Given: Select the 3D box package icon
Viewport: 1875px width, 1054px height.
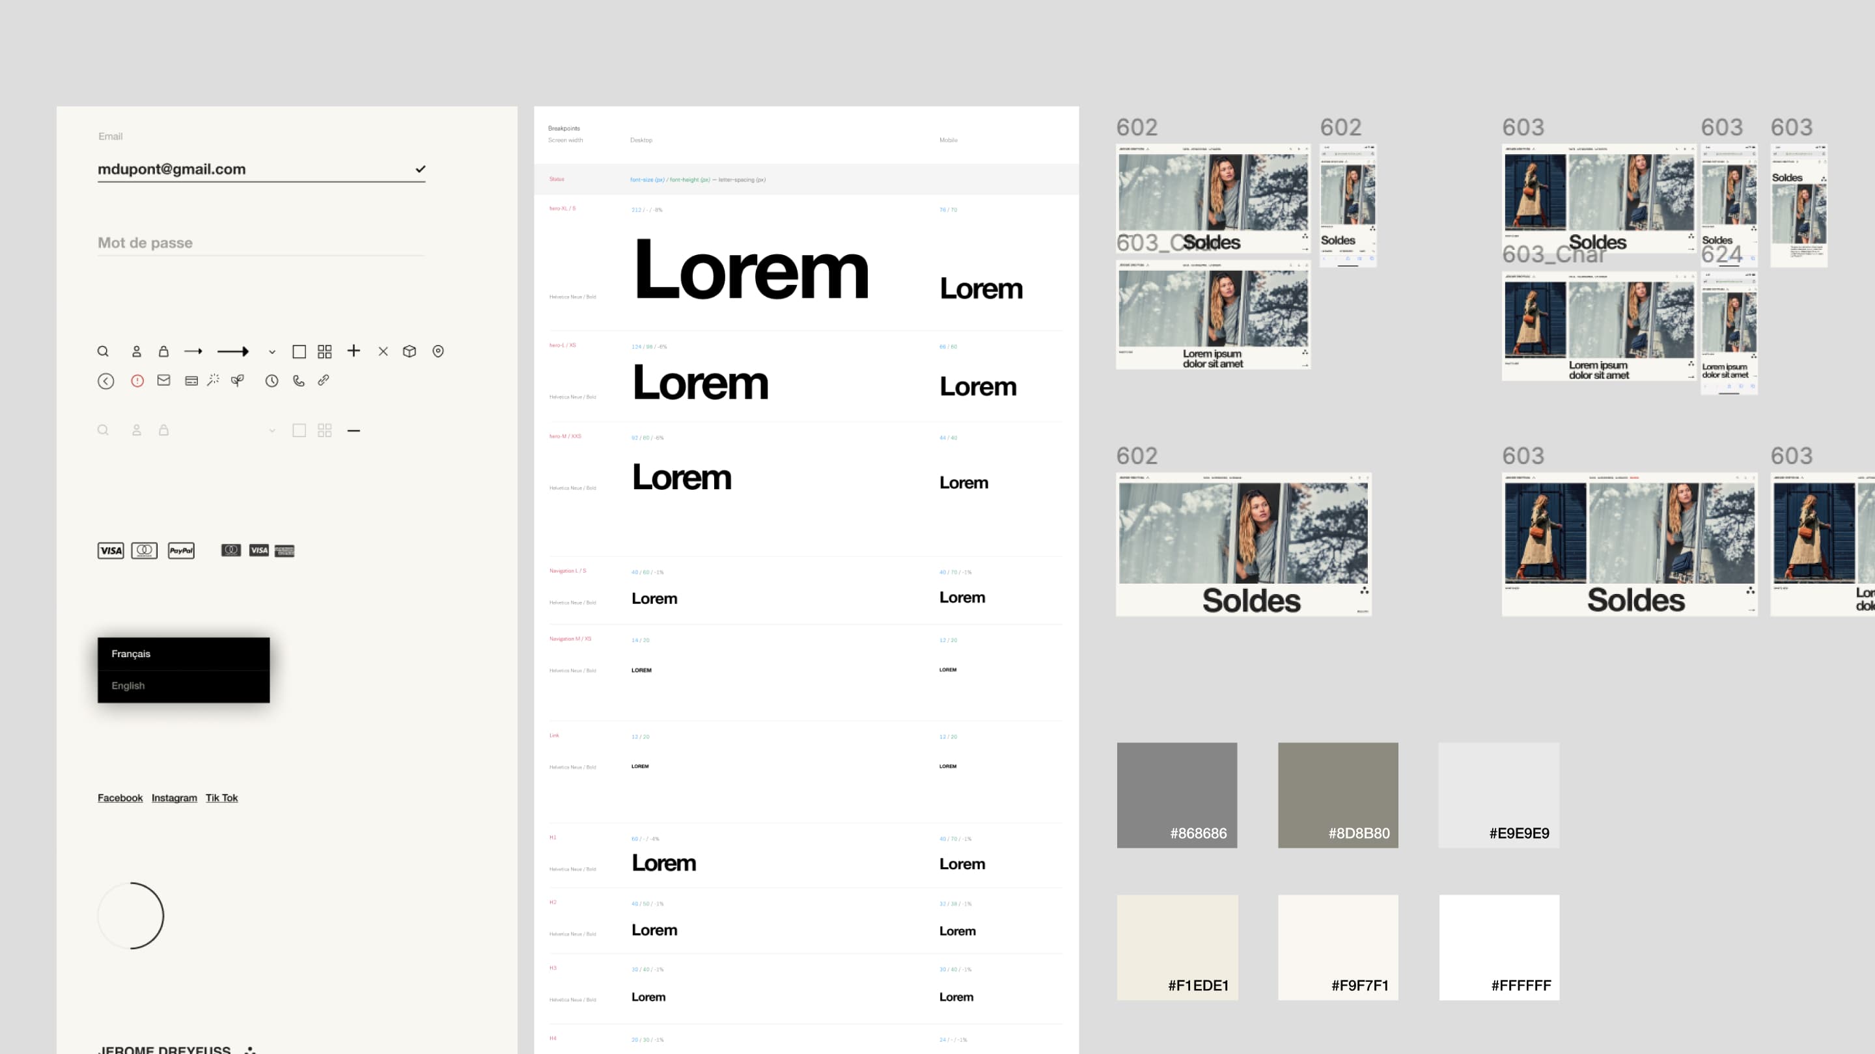Looking at the screenshot, I should (410, 351).
